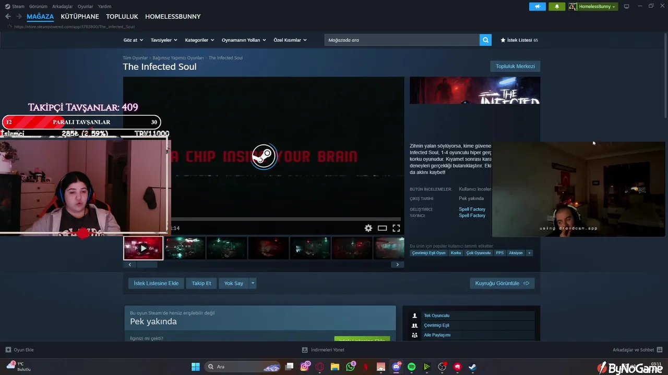Image resolution: width=668 pixels, height=375 pixels.
Task: Open the megaphone announcements button
Action: pos(537,6)
